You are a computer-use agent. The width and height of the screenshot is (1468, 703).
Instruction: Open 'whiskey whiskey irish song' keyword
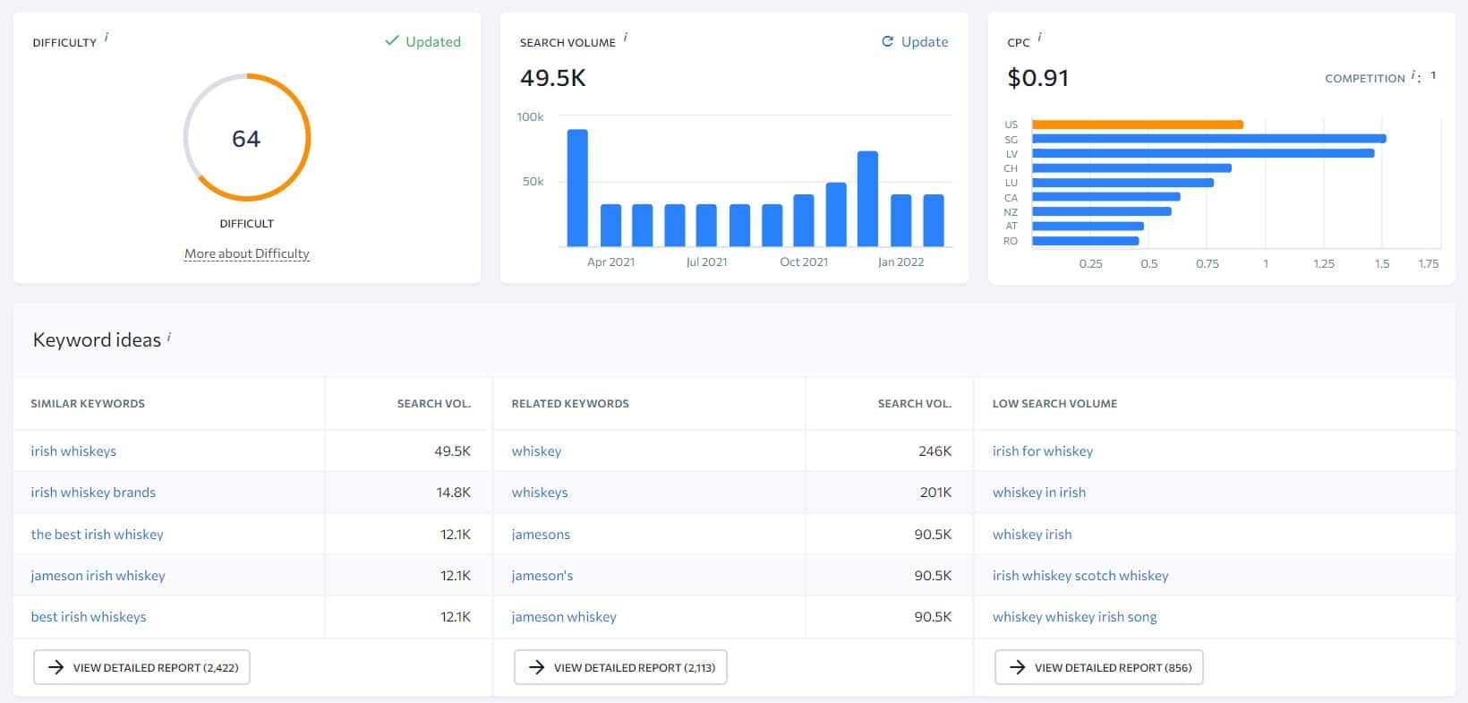1075,616
